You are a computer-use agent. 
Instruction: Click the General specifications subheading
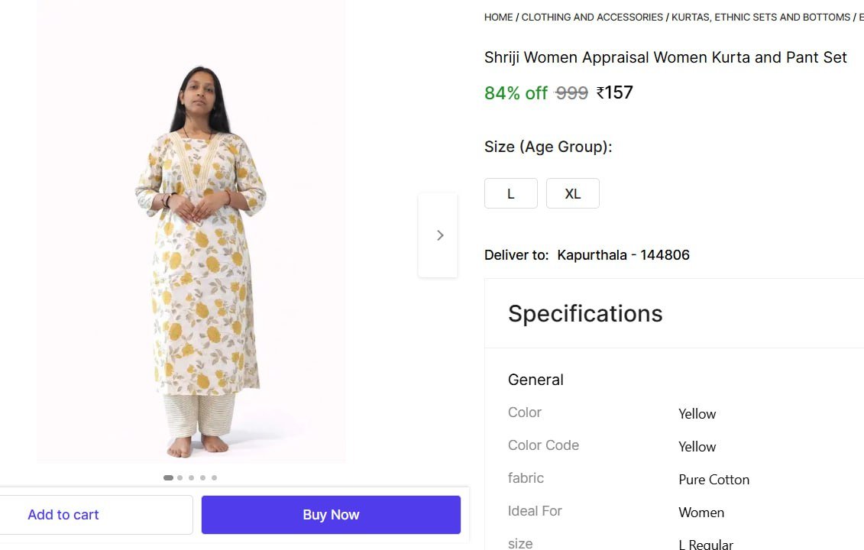coord(536,380)
